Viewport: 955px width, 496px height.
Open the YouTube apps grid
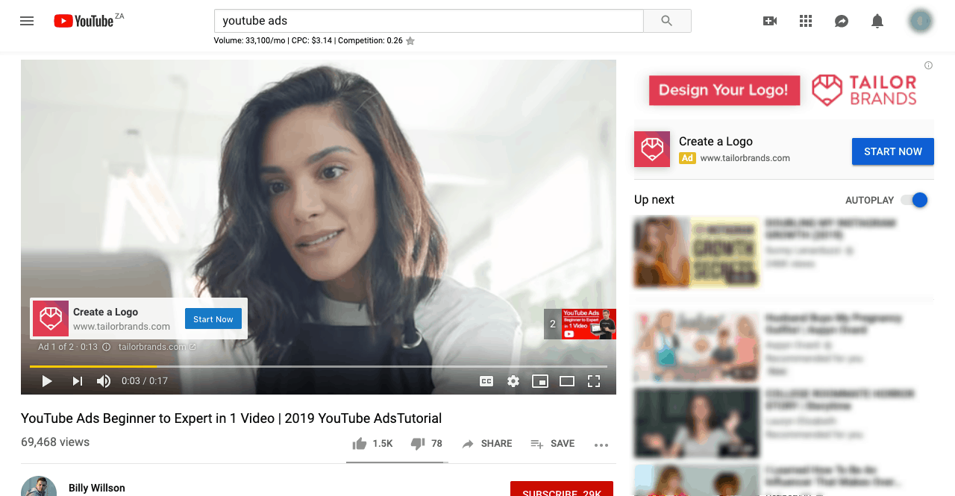click(x=806, y=21)
